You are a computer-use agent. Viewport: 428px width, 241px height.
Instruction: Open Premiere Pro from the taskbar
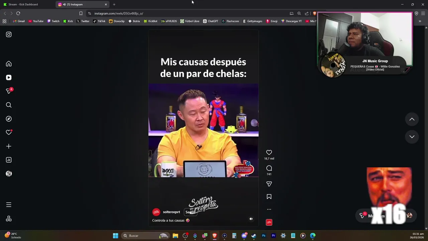pos(273,236)
